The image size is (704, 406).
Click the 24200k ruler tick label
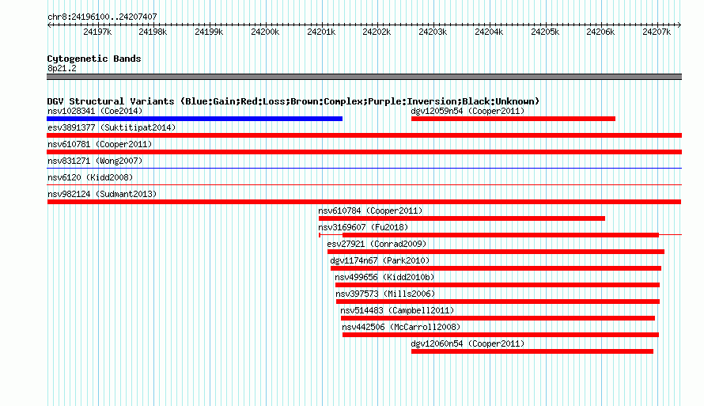pos(265,32)
